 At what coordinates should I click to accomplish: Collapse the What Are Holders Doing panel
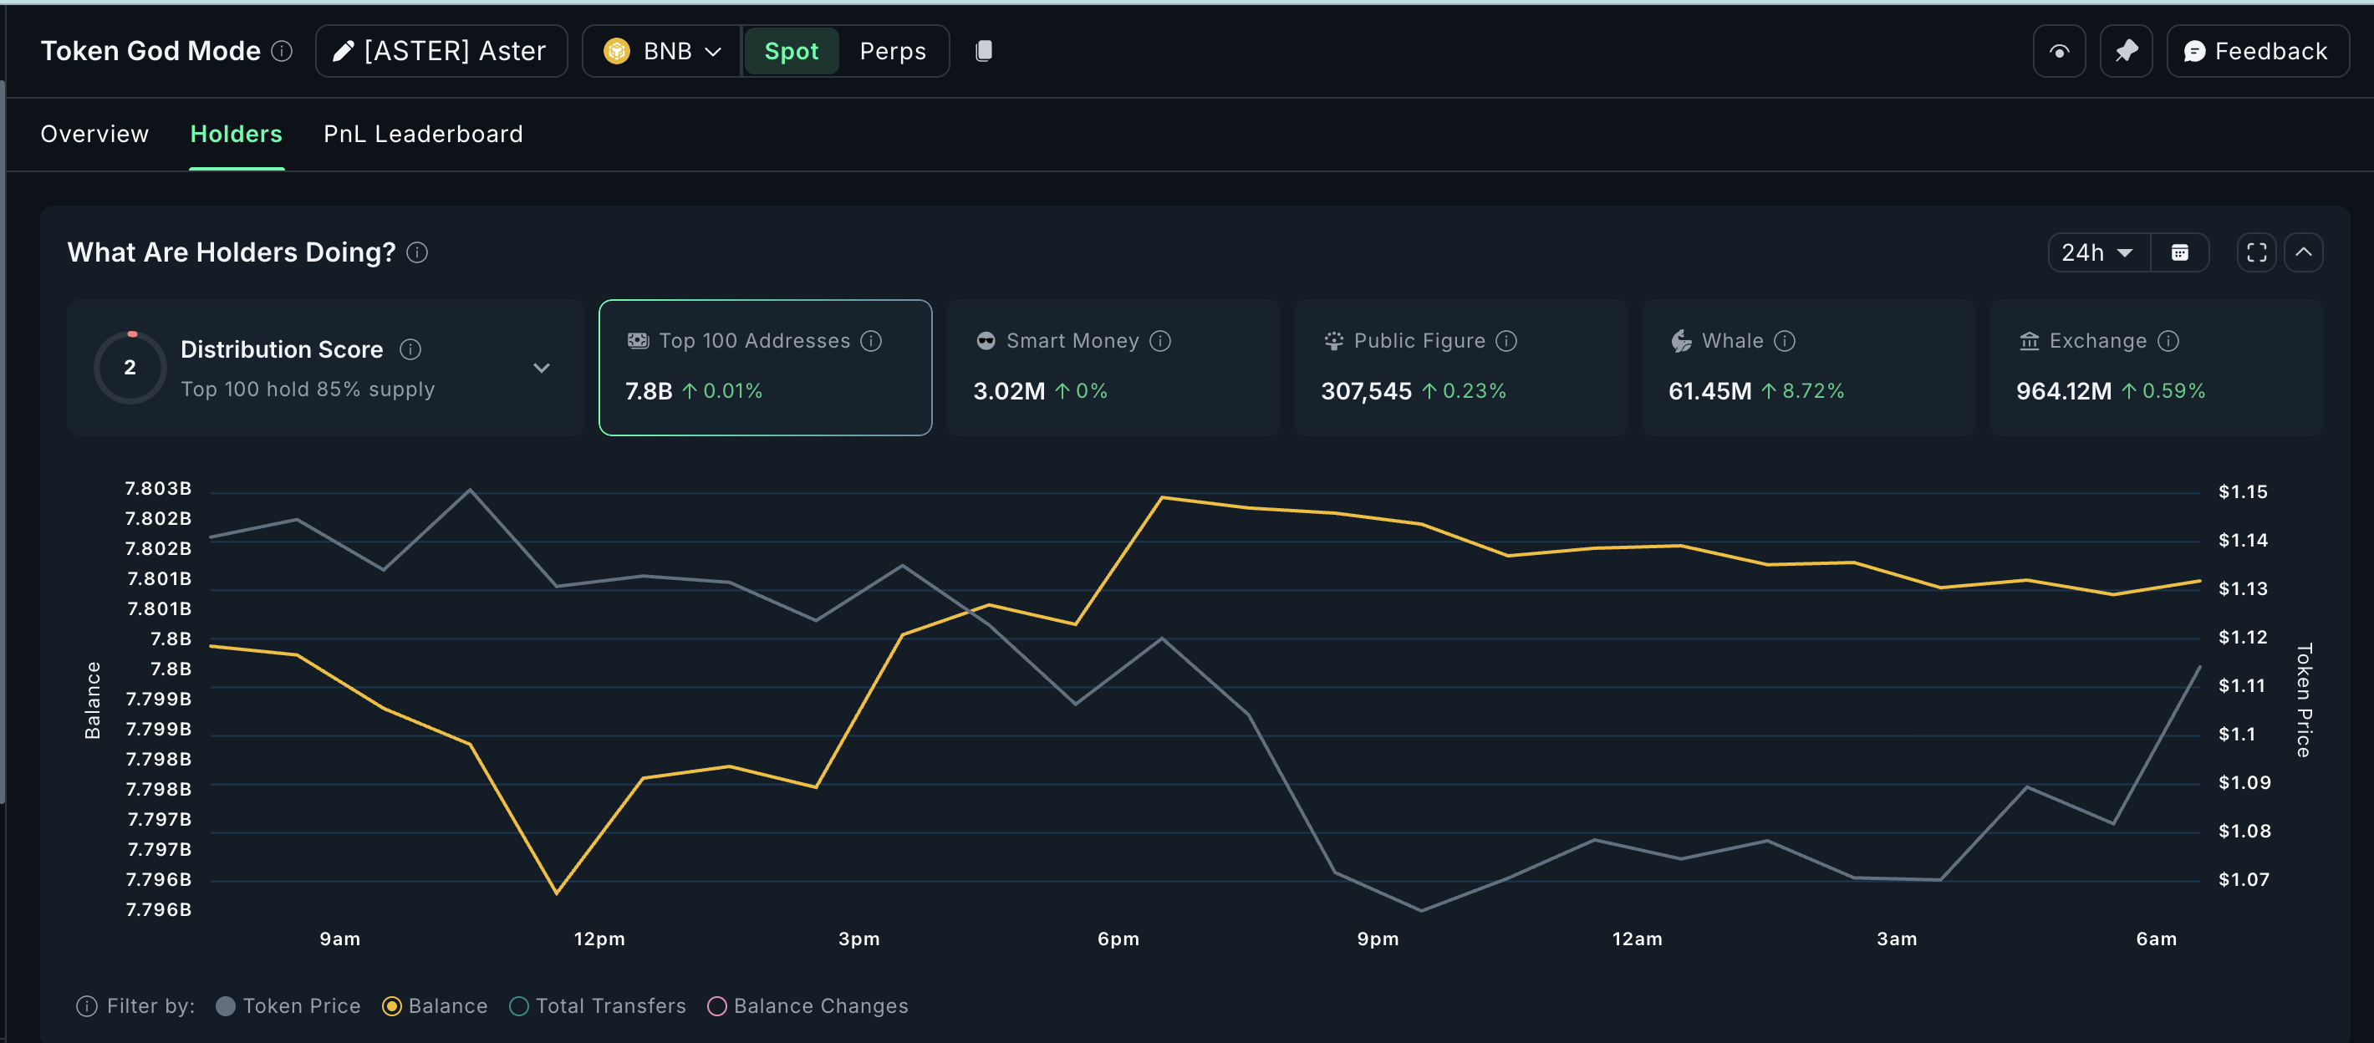(2304, 252)
